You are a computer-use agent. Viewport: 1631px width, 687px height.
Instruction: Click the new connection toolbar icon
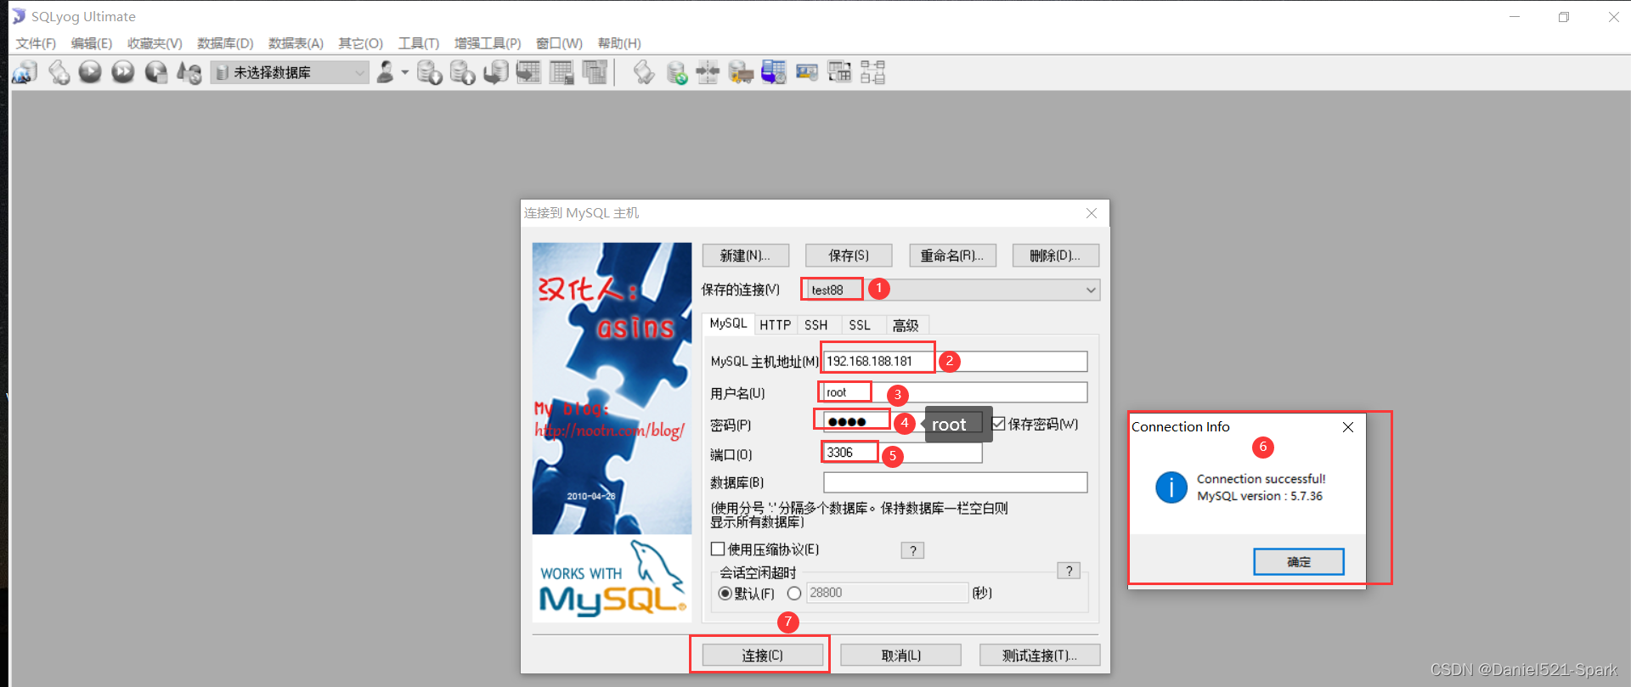(x=25, y=72)
